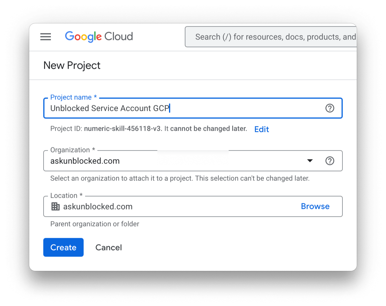386x306 pixels.
Task: Open the hamburger navigation menu
Action: click(x=46, y=37)
